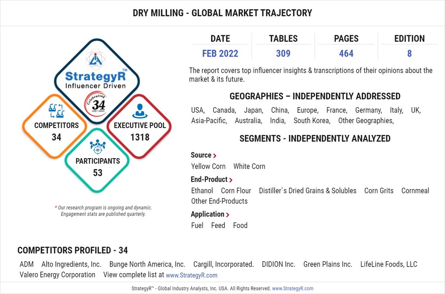The height and width of the screenshot is (294, 445).
Task: Expand the Application segment chevron
Action: coord(228,215)
